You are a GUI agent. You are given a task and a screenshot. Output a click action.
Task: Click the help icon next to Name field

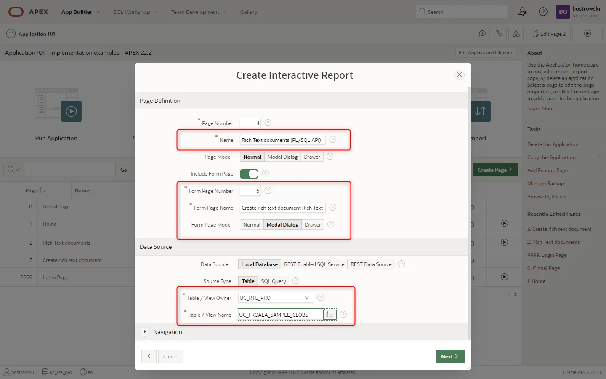click(x=332, y=140)
